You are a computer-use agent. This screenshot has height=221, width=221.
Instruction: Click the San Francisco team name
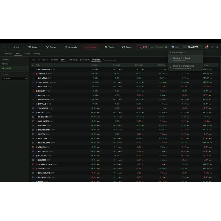45,164
